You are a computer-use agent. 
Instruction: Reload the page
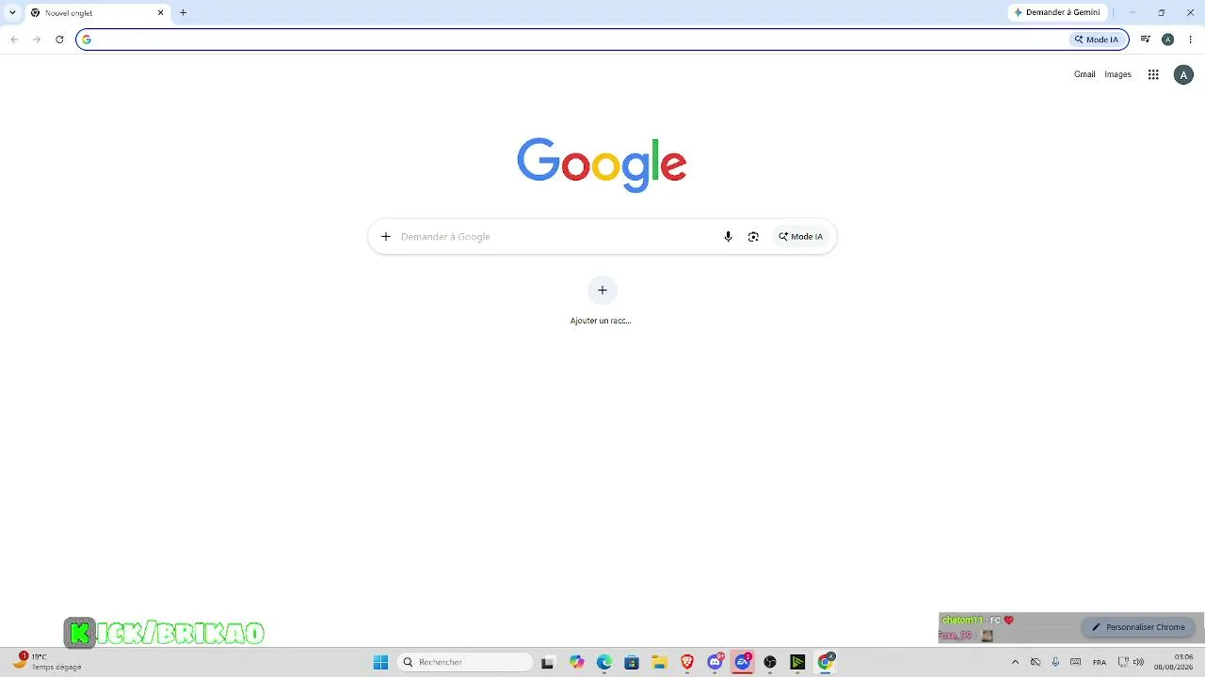click(59, 39)
